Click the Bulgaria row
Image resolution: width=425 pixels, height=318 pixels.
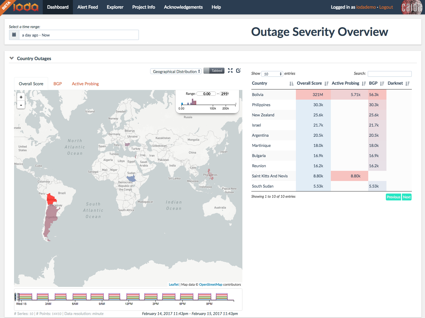pyautogui.click(x=331, y=156)
